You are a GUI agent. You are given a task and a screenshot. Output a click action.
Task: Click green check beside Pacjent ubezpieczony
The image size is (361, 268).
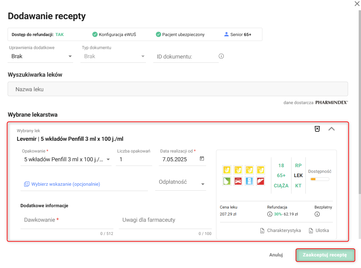click(x=158, y=34)
